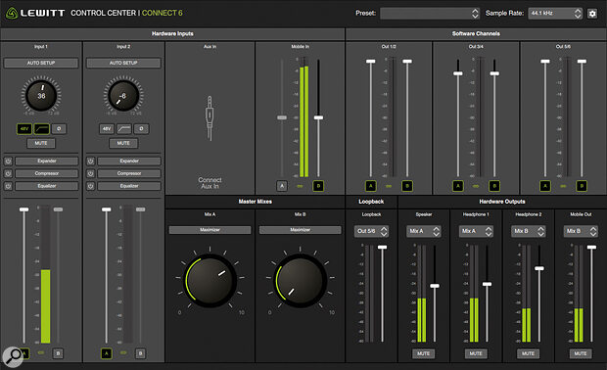Click Headphone 2 volume fader handle
This screenshot has width=607, height=370.
(x=539, y=268)
